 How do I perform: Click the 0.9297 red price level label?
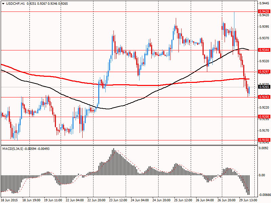(265, 72)
